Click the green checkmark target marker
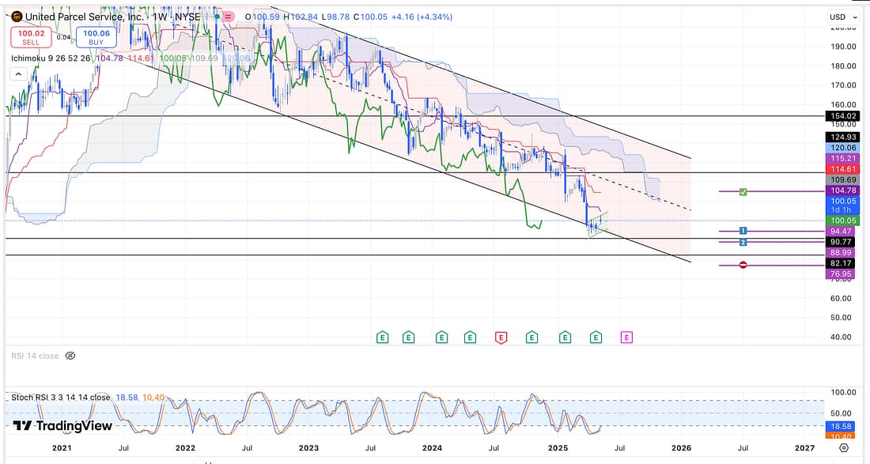870x464 pixels. tap(743, 191)
